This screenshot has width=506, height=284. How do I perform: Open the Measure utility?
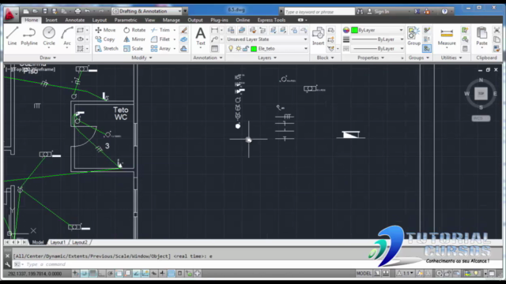pos(447,36)
